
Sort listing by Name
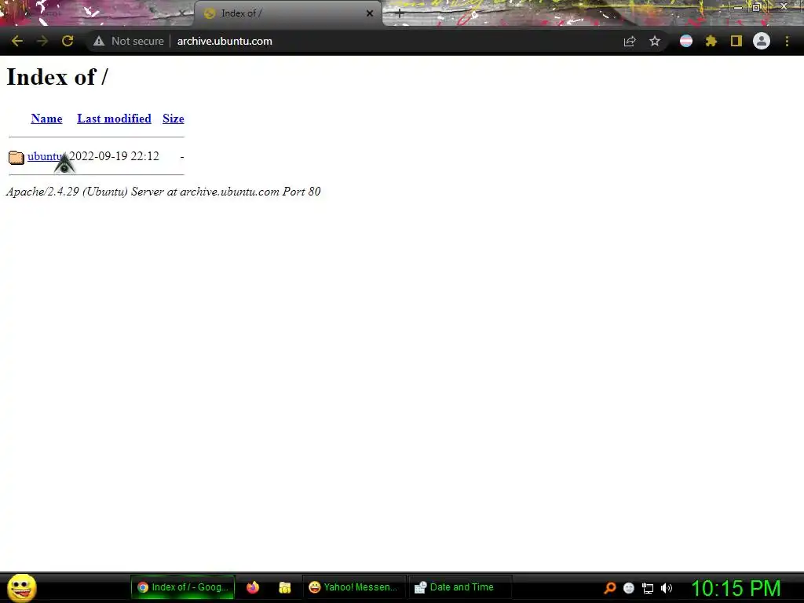coord(46,119)
